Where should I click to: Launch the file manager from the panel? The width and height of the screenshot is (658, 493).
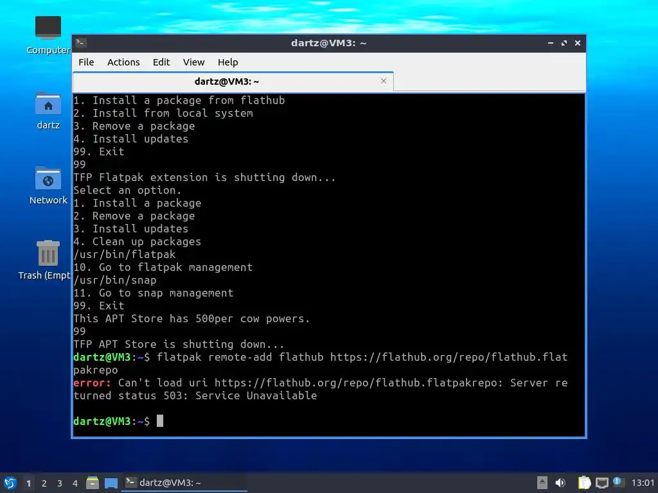click(x=93, y=483)
